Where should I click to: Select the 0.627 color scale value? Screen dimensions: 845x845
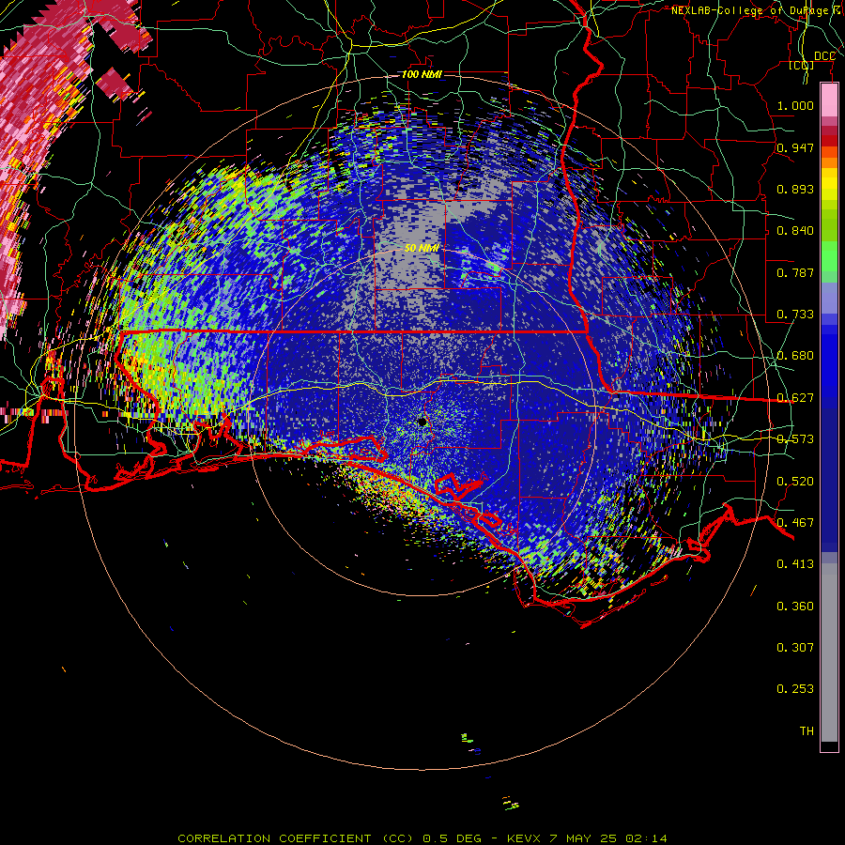(795, 398)
